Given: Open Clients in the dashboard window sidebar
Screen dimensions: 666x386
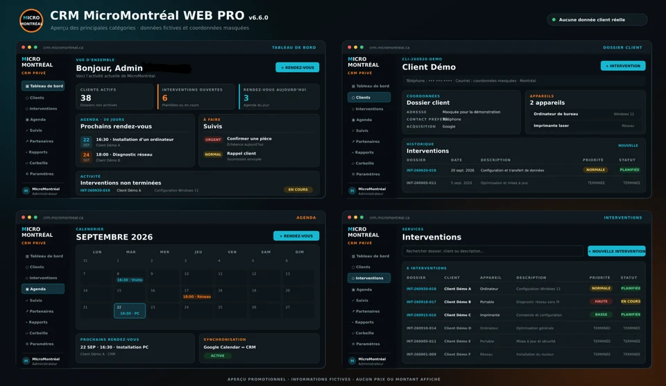Looking at the screenshot, I should [x=37, y=98].
